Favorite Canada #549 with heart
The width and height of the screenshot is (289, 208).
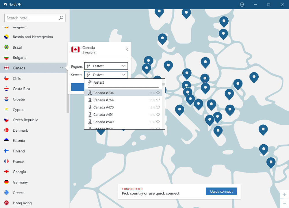tap(158, 122)
